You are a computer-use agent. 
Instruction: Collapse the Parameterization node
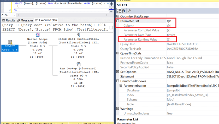(x=121, y=86)
